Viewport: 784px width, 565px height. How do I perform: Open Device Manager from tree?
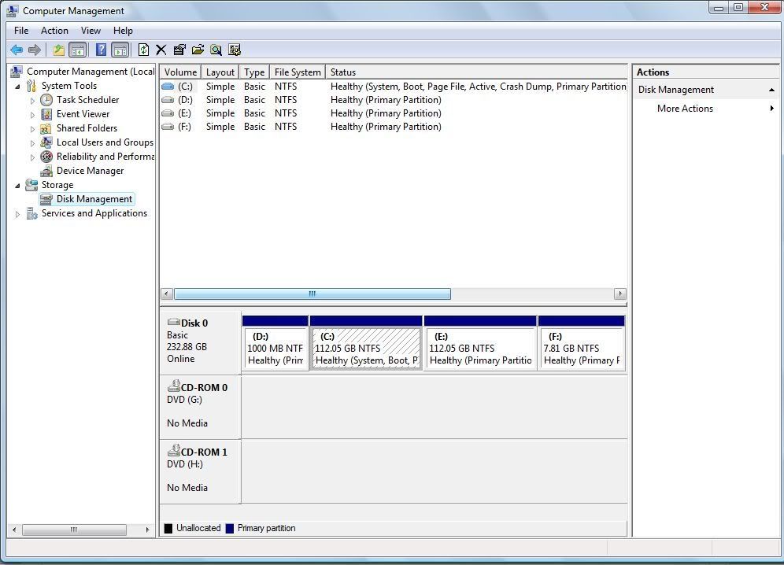90,171
